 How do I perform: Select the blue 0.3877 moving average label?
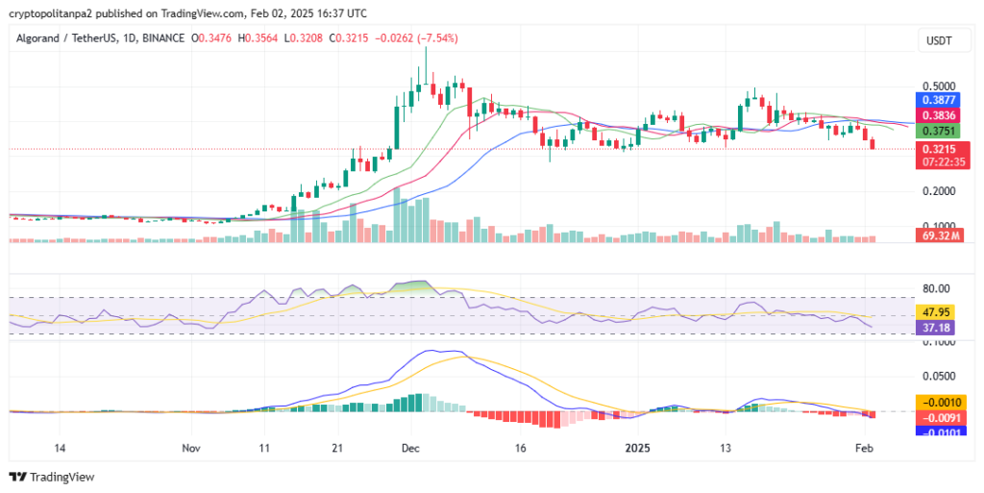pyautogui.click(x=938, y=100)
